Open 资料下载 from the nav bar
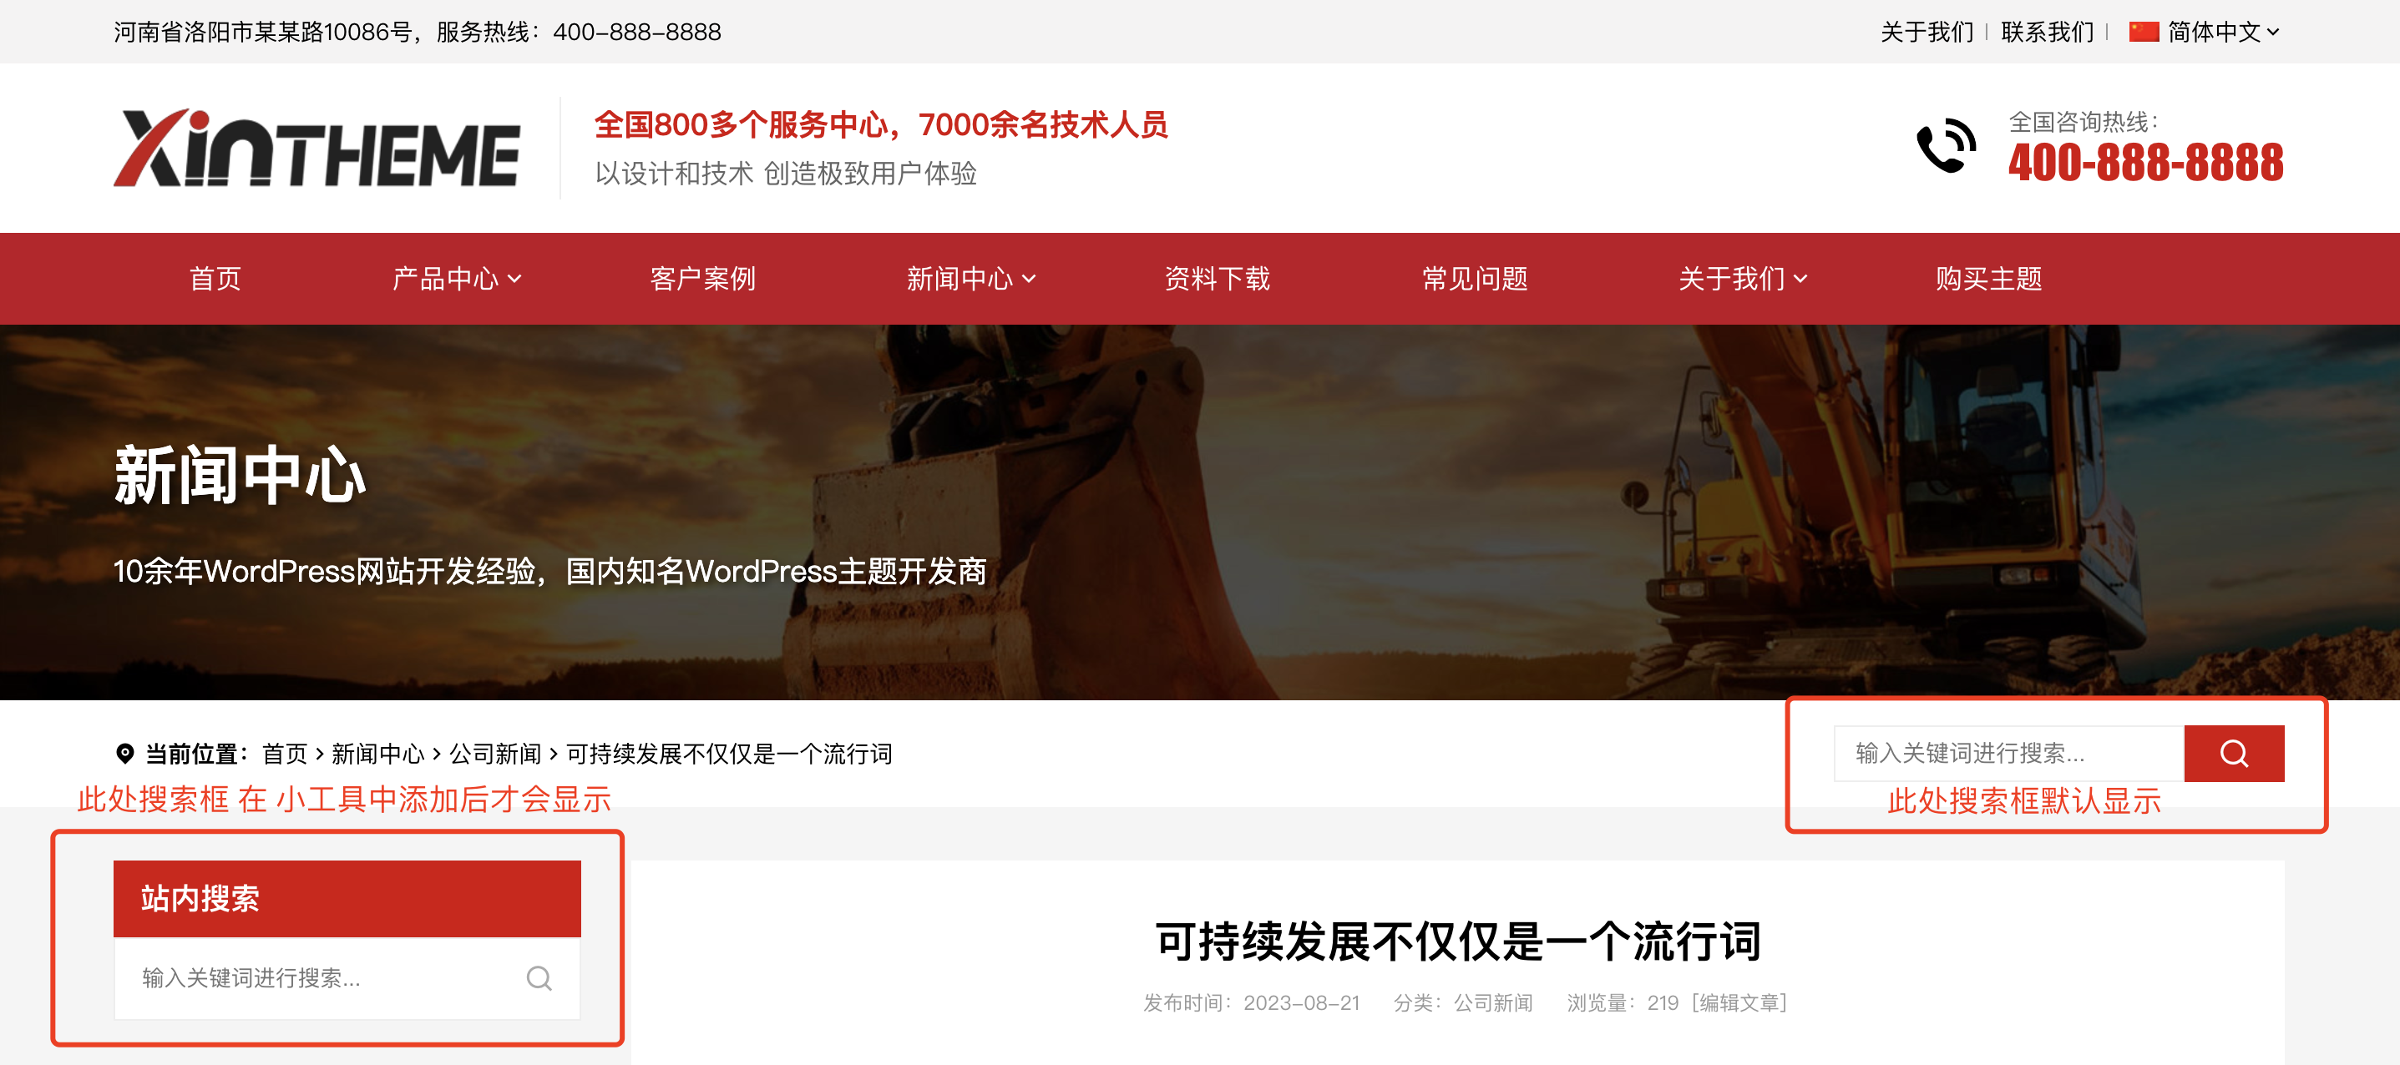Screen dimensions: 2400x1065 tap(1217, 279)
